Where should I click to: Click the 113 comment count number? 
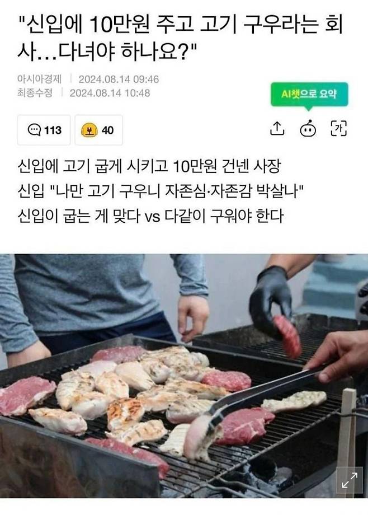click(x=53, y=130)
